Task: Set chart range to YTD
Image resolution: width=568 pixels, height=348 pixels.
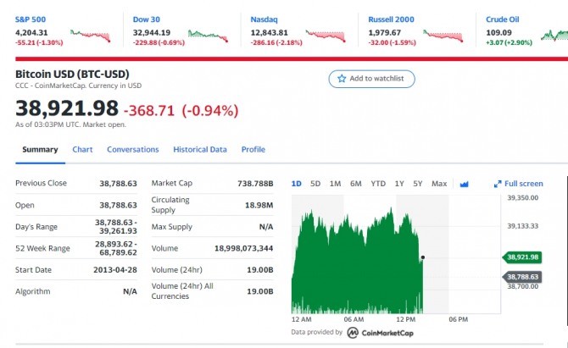Action: [x=378, y=184]
